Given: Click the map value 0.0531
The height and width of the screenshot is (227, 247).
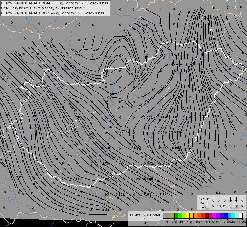Looking at the screenshot, I should pos(206,178).
